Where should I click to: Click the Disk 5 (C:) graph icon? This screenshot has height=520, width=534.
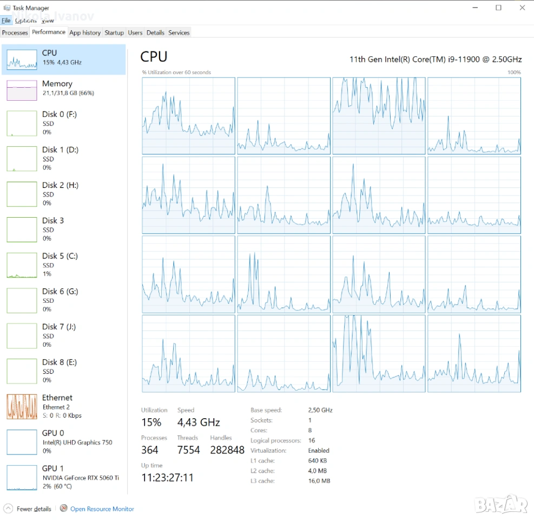click(x=22, y=265)
